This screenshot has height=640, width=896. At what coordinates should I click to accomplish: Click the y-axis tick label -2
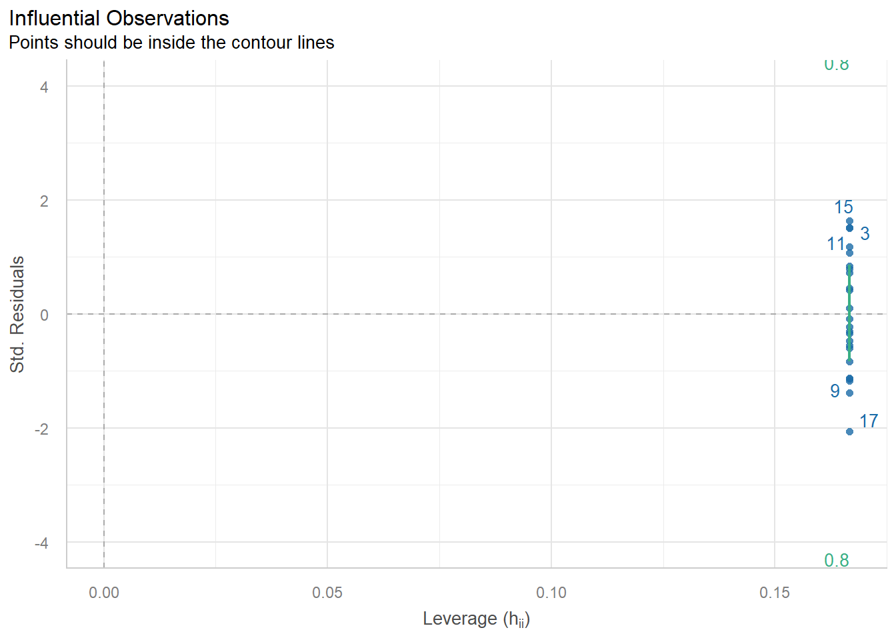pos(41,429)
